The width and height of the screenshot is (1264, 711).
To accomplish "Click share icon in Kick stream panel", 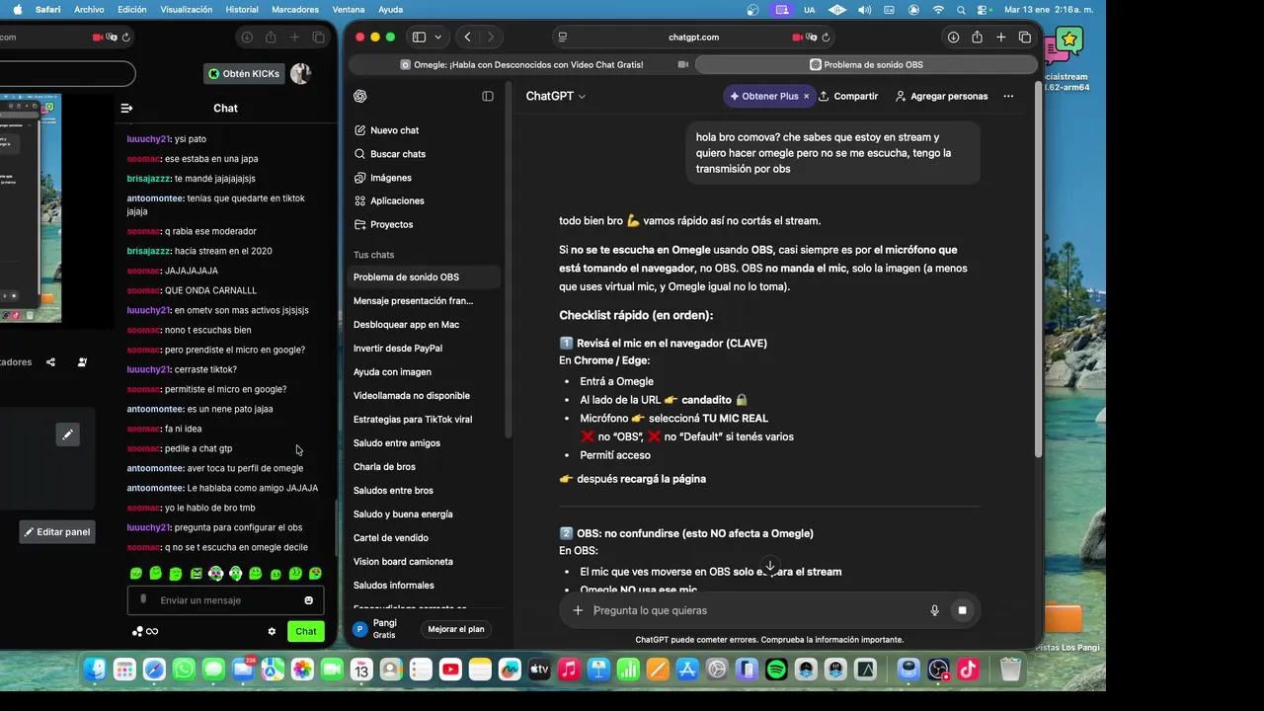I will [x=51, y=362].
